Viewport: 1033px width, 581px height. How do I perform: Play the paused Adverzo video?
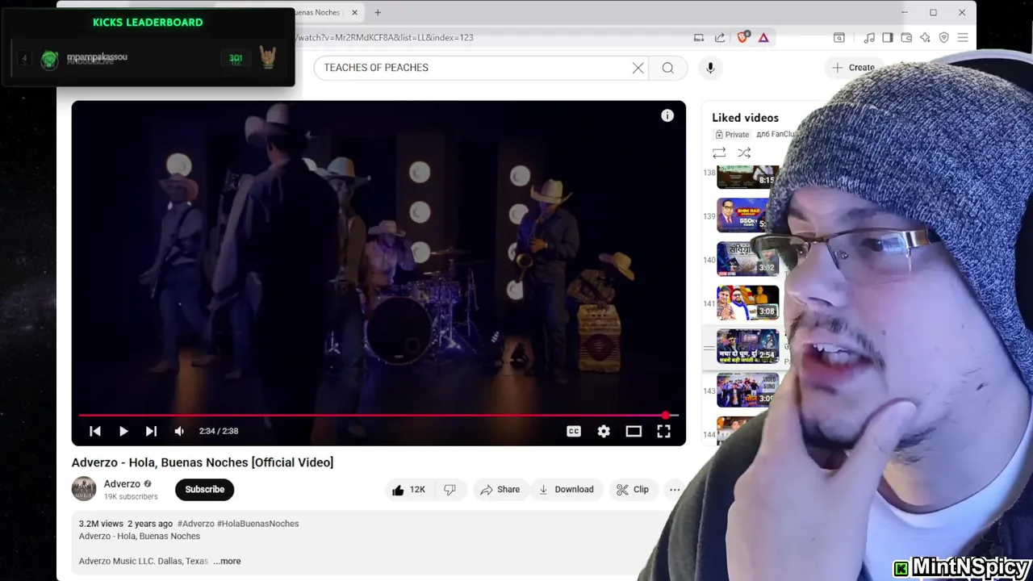[123, 431]
